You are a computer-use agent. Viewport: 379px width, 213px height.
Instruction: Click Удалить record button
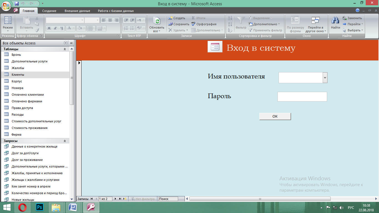click(178, 30)
